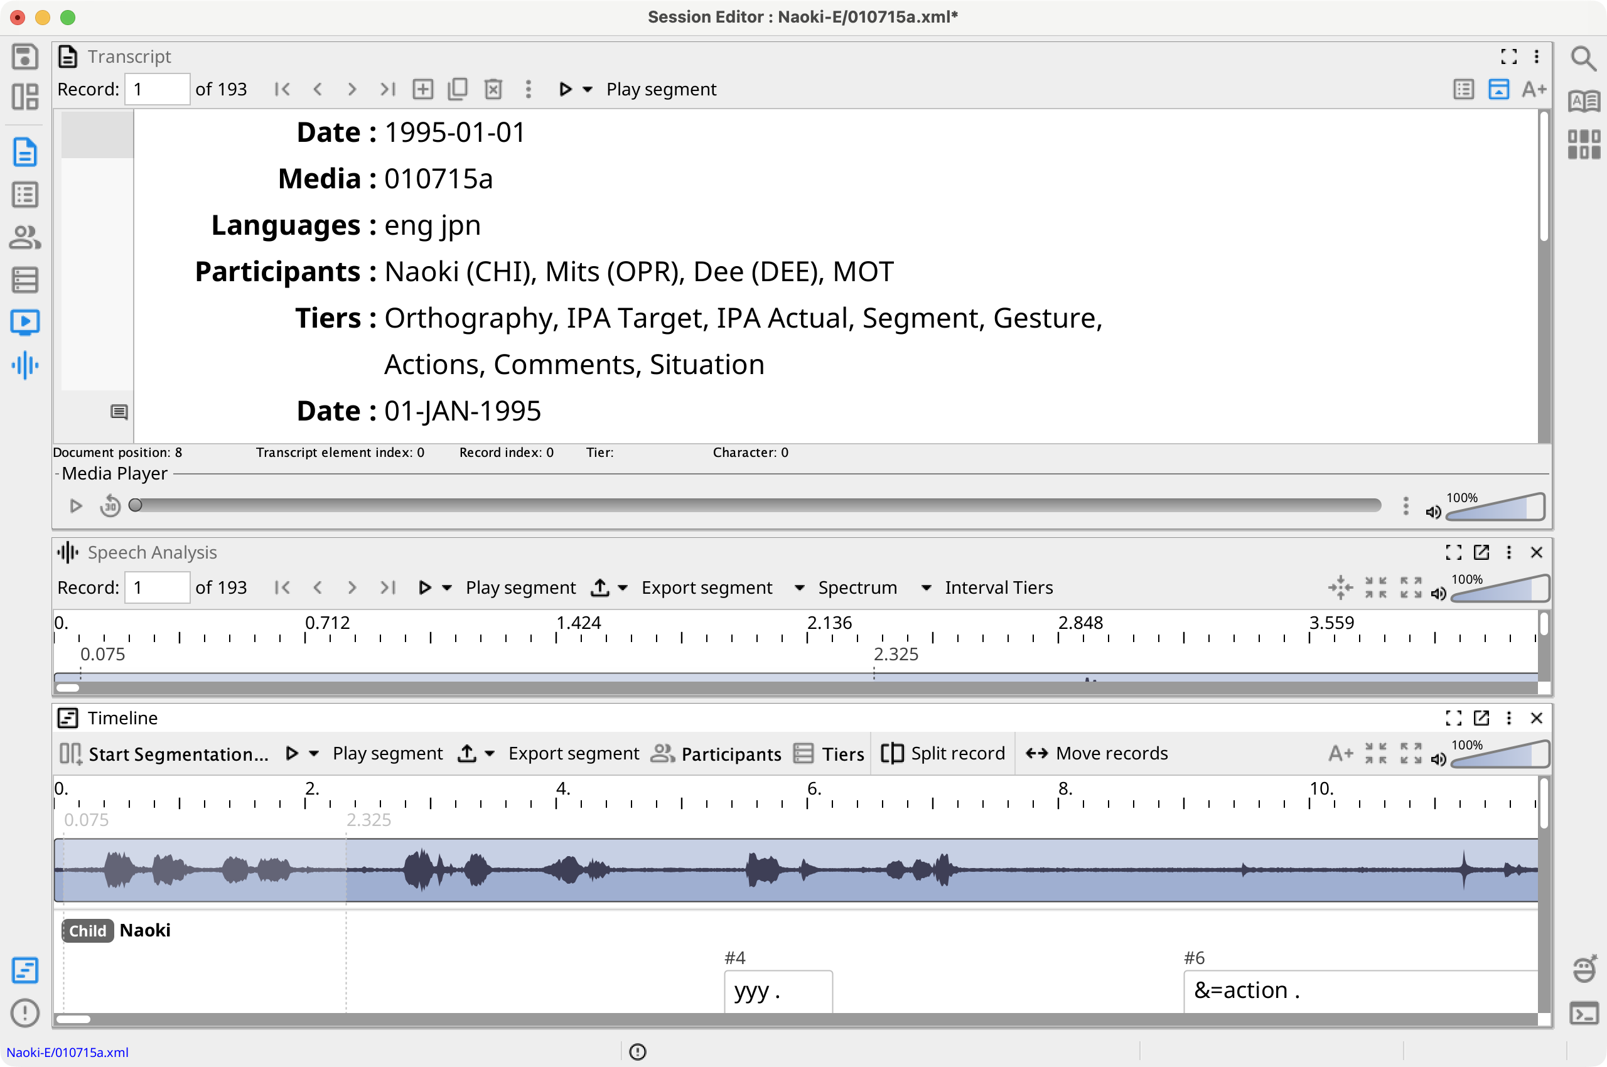Go to last record in Speech Analysis toolbar
1607x1067 pixels.
387,587
